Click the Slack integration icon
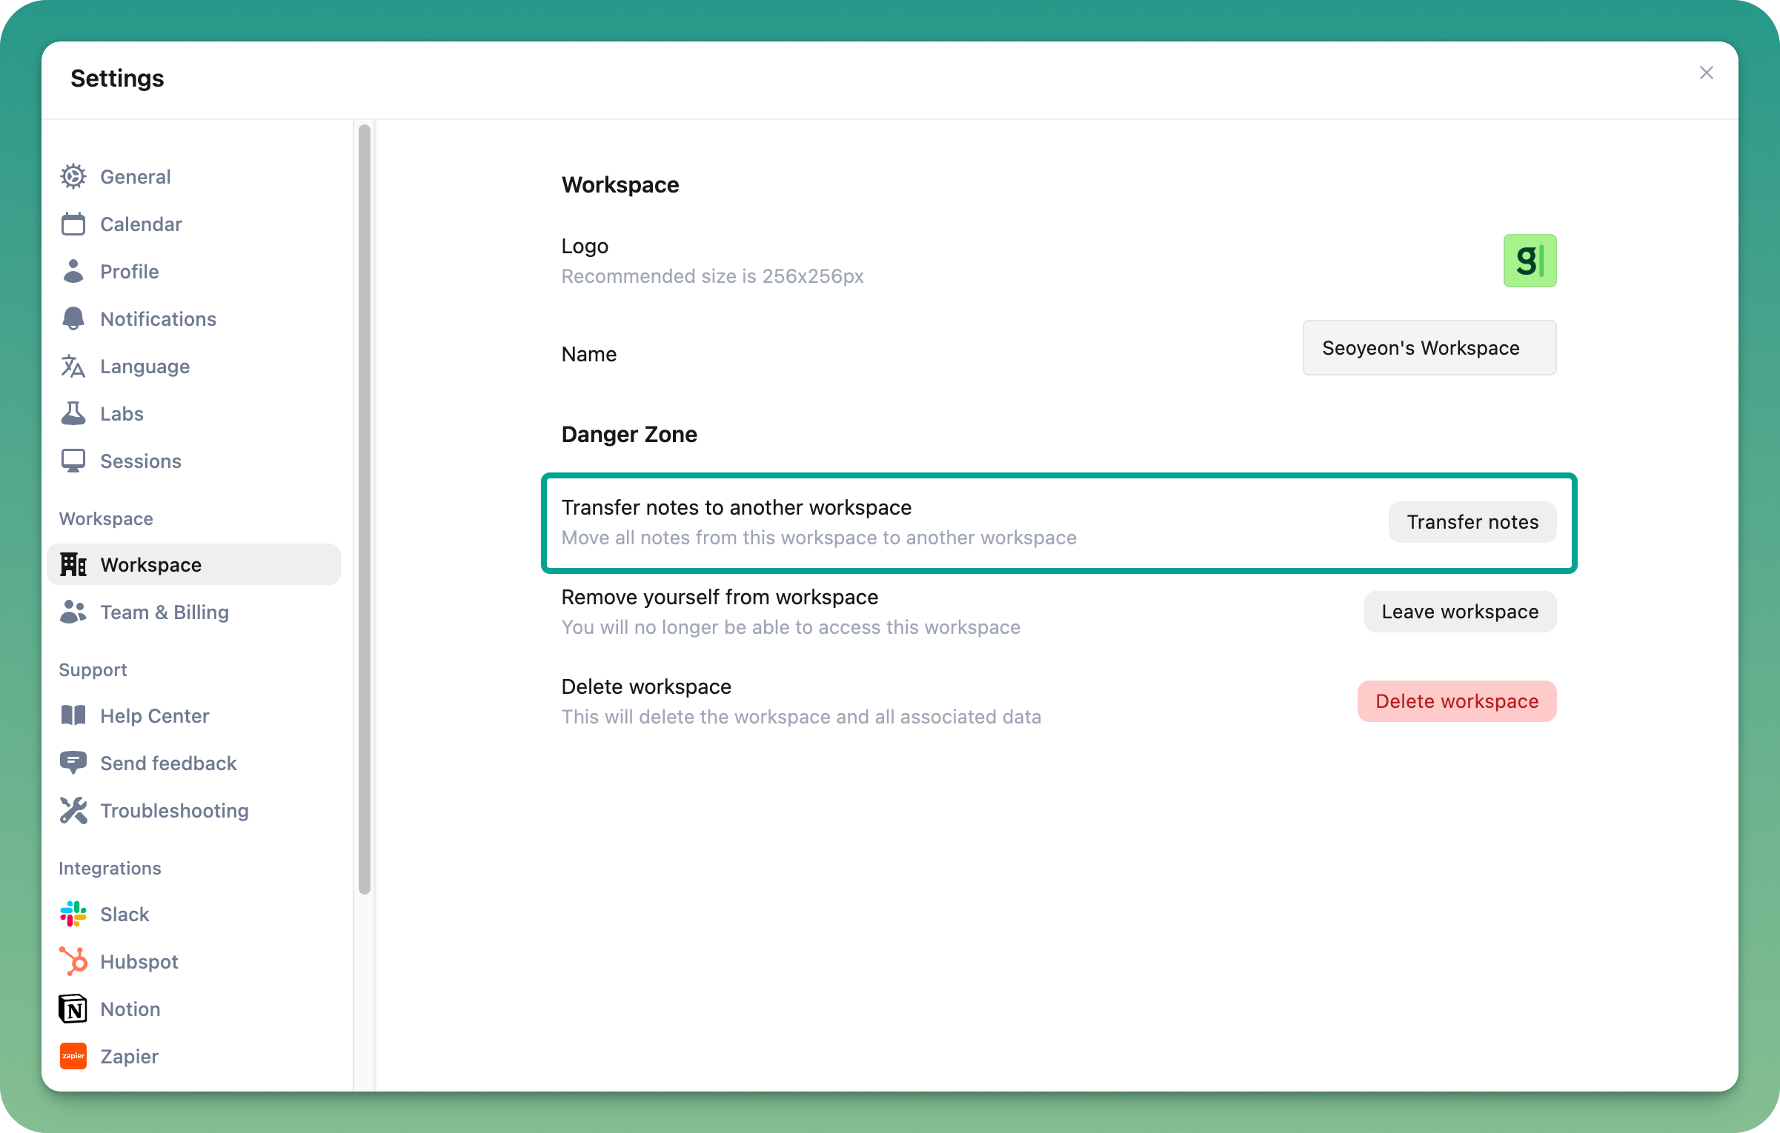This screenshot has height=1133, width=1780. point(73,915)
